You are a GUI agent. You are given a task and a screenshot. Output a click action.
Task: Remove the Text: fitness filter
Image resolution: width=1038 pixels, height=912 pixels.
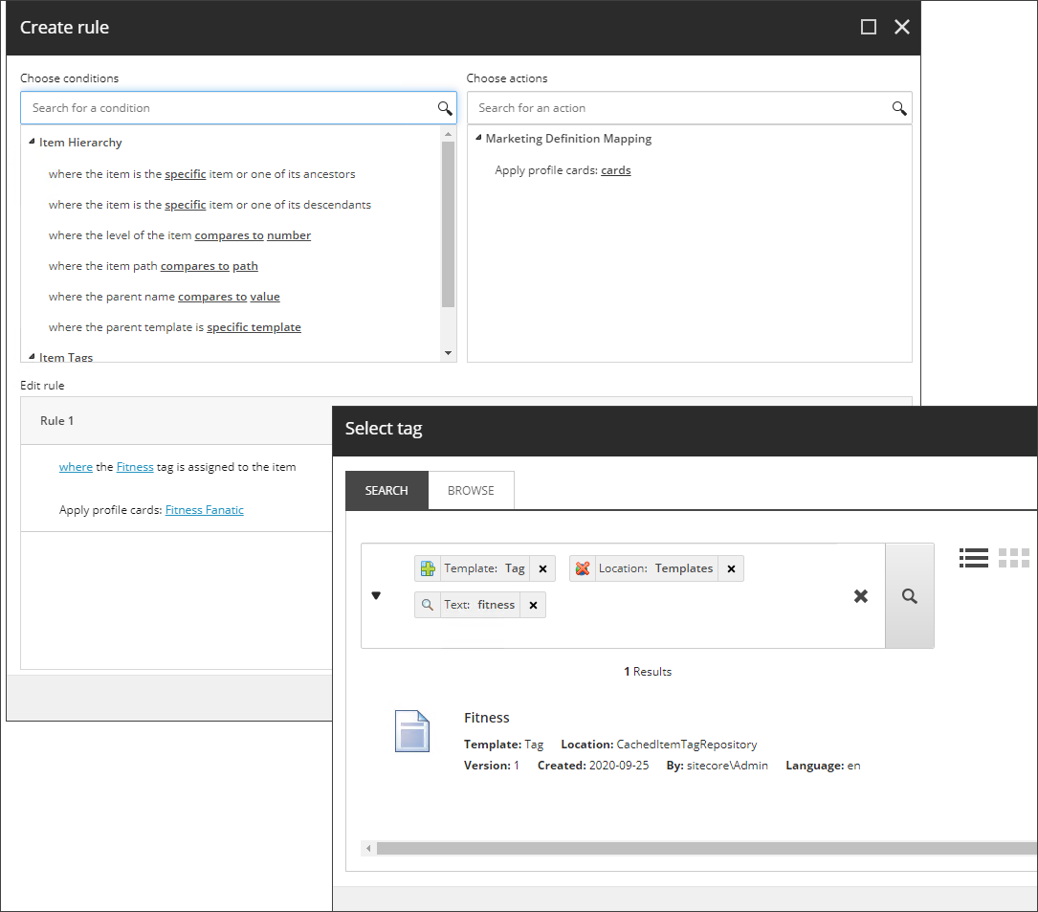coord(533,604)
